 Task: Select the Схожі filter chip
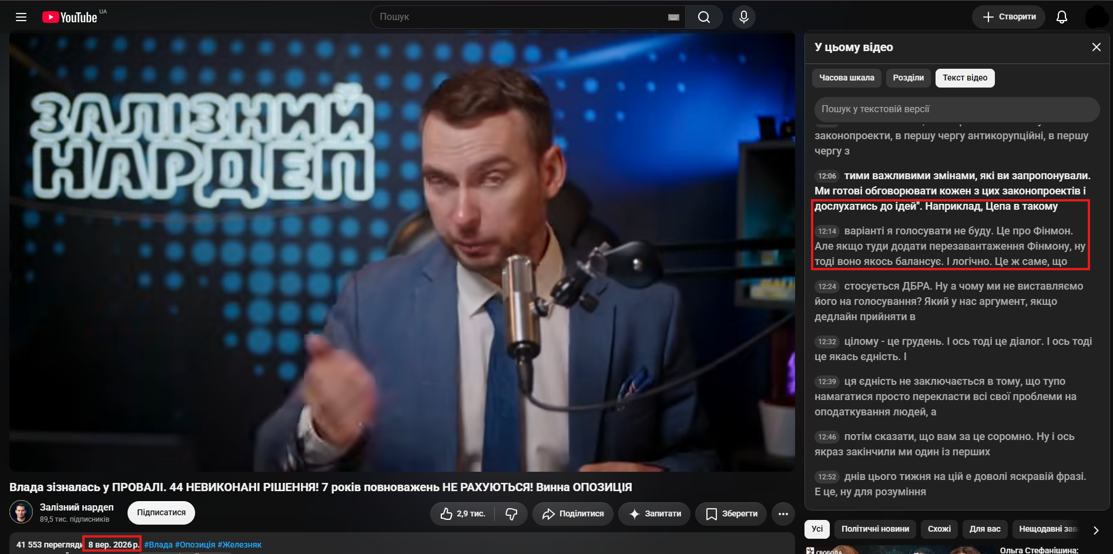point(939,529)
